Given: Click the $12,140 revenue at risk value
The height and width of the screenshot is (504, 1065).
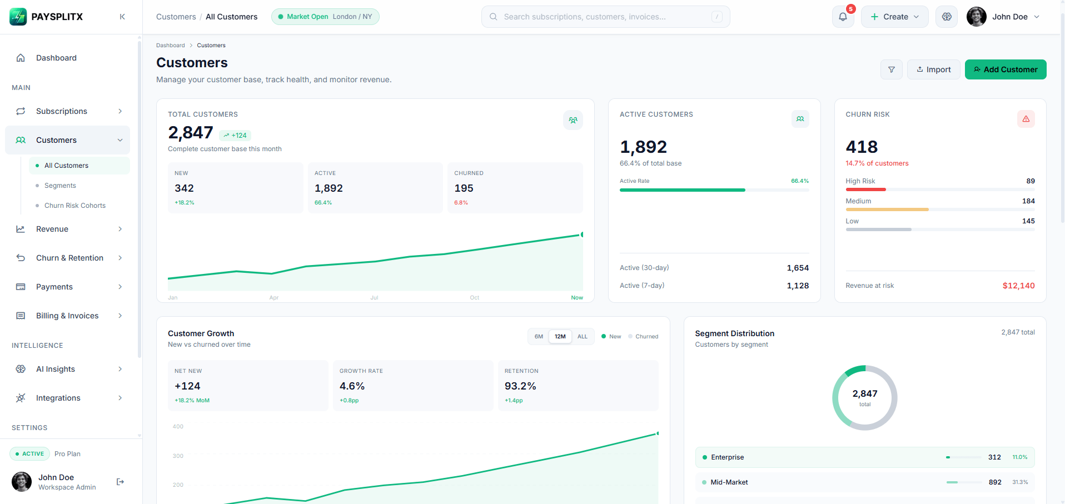Looking at the screenshot, I should coord(1018,286).
